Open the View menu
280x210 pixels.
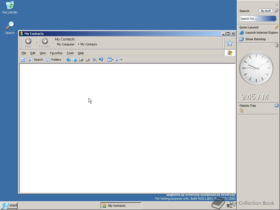click(43, 53)
